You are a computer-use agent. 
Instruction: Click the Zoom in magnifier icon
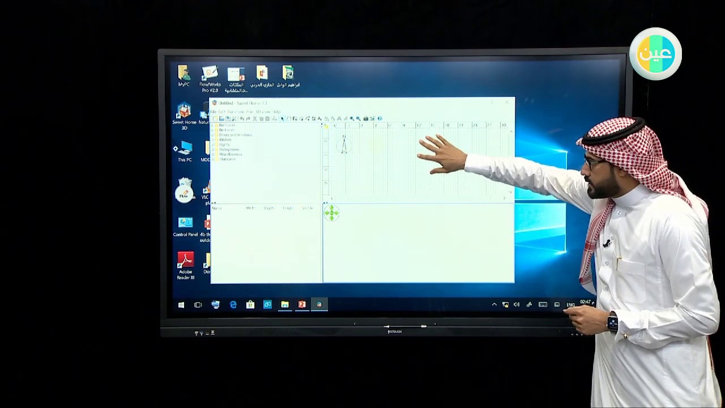[x=352, y=118]
